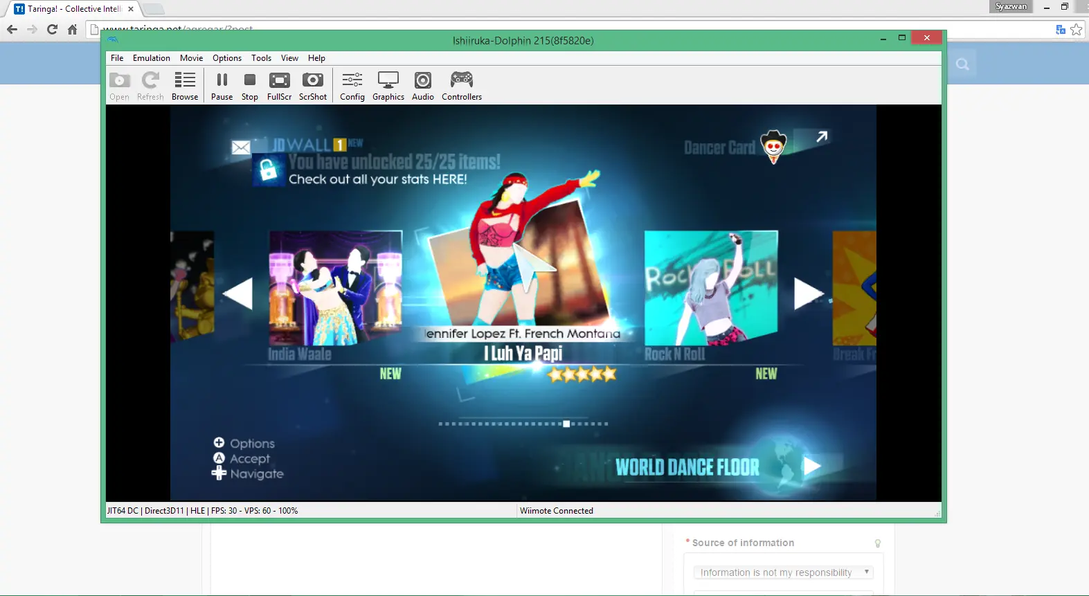Click the Taringa search magnifier icon

pyautogui.click(x=962, y=64)
